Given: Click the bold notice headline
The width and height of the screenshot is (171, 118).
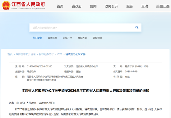Looking at the screenshot, I should 85,91.
